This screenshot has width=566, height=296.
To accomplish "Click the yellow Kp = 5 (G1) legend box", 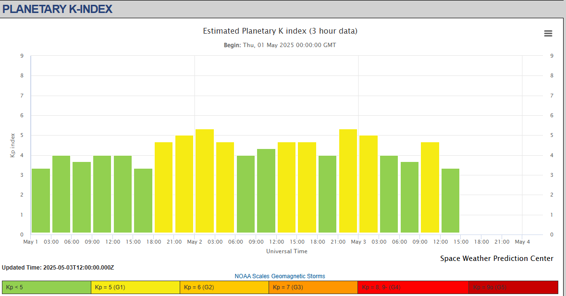I will coord(135,287).
